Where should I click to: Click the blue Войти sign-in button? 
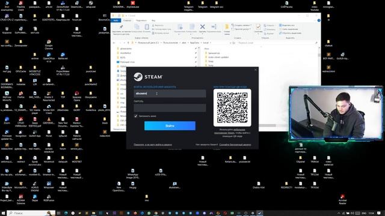[170, 125]
